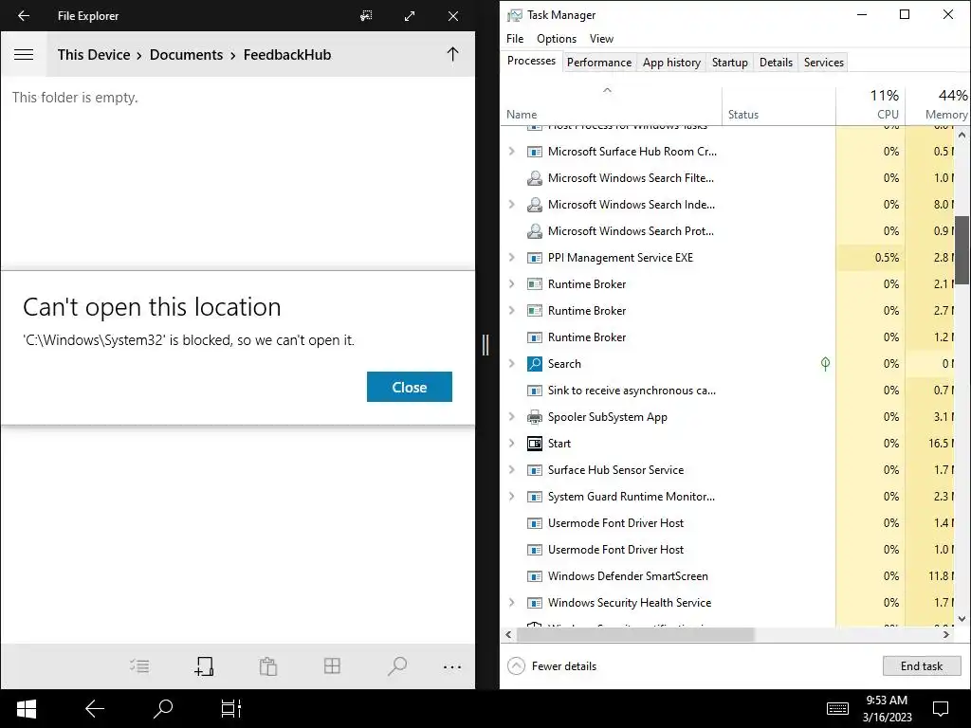The width and height of the screenshot is (971, 728).
Task: Open more options ellipsis in File Explorer
Action: 452,666
